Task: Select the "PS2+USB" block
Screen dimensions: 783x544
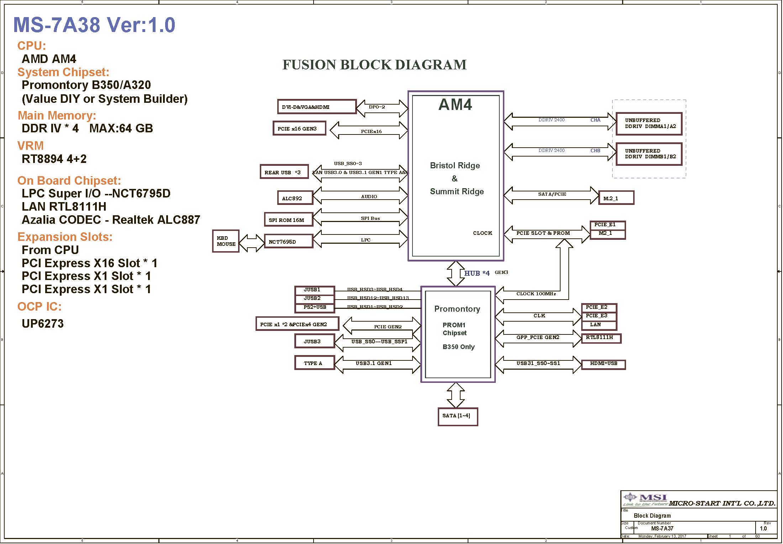Action: (x=315, y=308)
